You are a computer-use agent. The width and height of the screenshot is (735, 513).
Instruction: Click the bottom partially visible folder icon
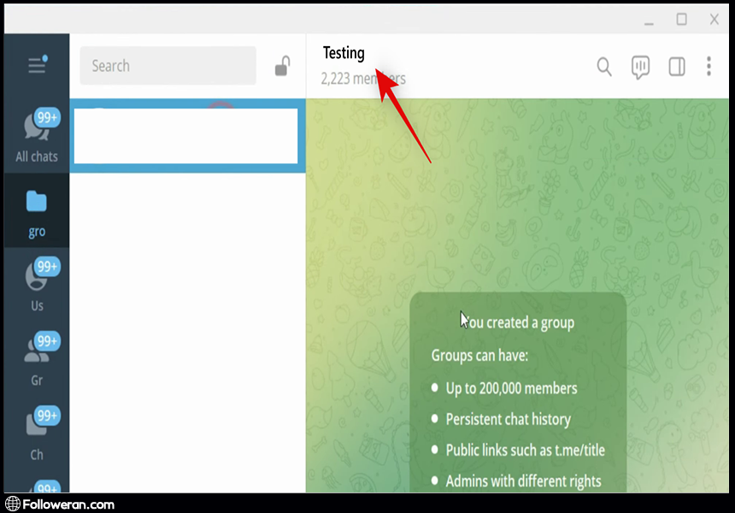[37, 491]
